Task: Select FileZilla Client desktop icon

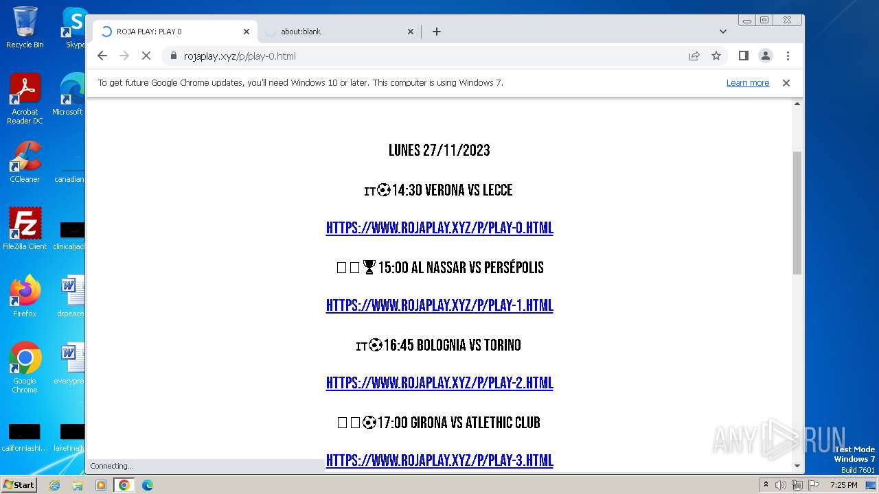Action: tap(25, 228)
